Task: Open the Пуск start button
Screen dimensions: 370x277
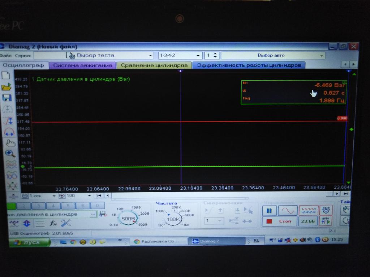Action: (30, 242)
